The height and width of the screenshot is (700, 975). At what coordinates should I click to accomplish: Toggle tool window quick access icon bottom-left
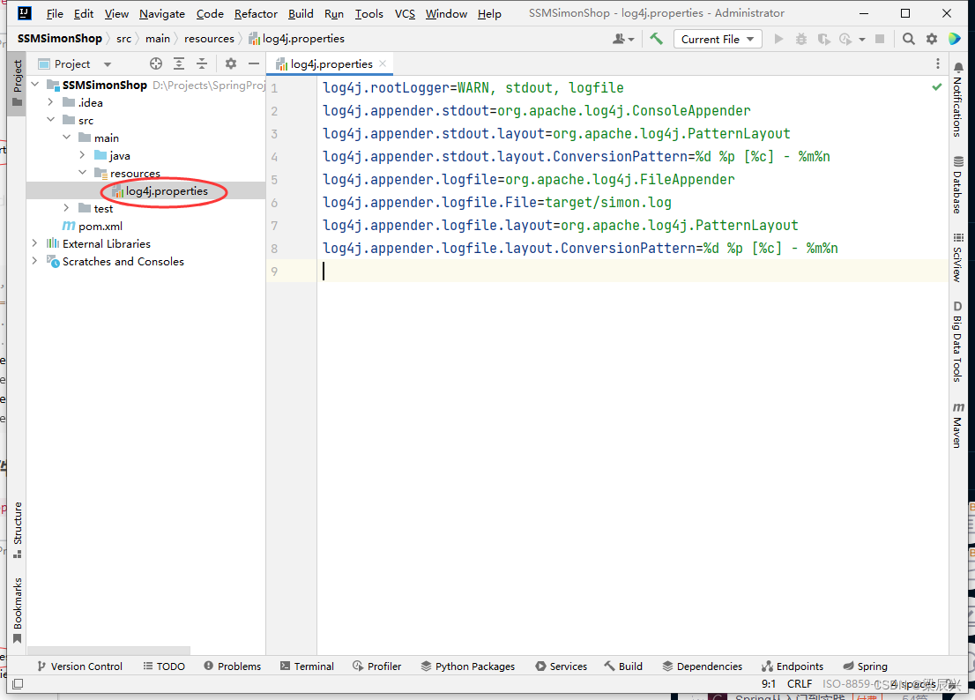click(x=18, y=684)
